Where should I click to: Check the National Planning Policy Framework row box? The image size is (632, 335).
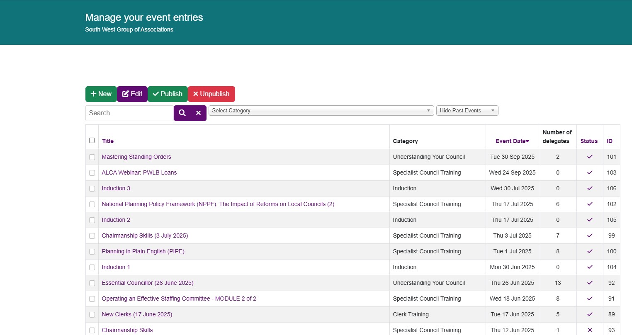[x=92, y=204]
